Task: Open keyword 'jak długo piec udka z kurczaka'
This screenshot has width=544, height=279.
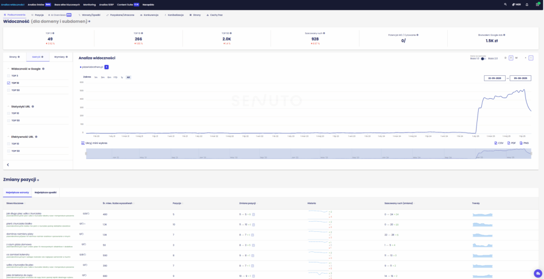Action: click(x=24, y=213)
